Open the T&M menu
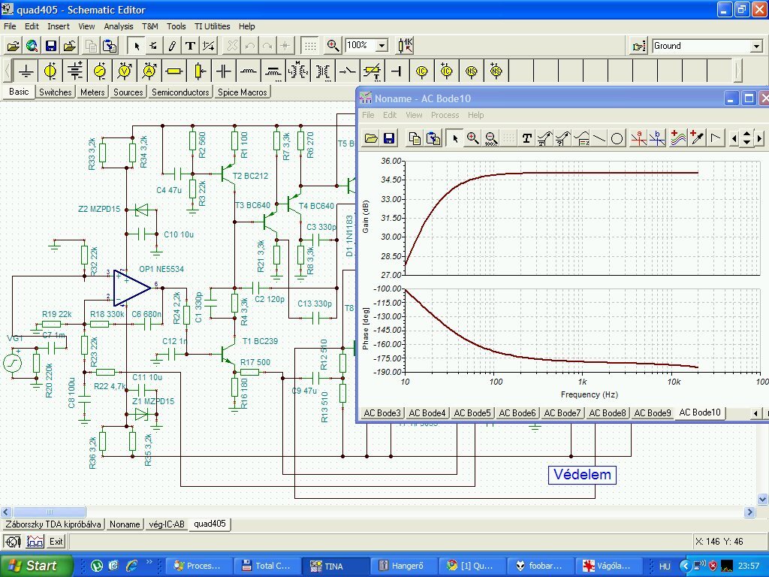The image size is (769, 577). (x=150, y=26)
